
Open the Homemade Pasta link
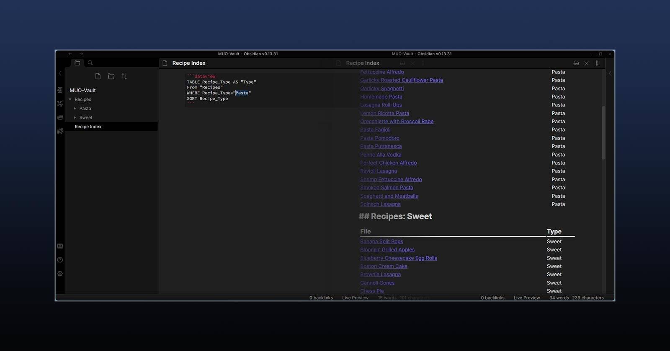(x=381, y=97)
